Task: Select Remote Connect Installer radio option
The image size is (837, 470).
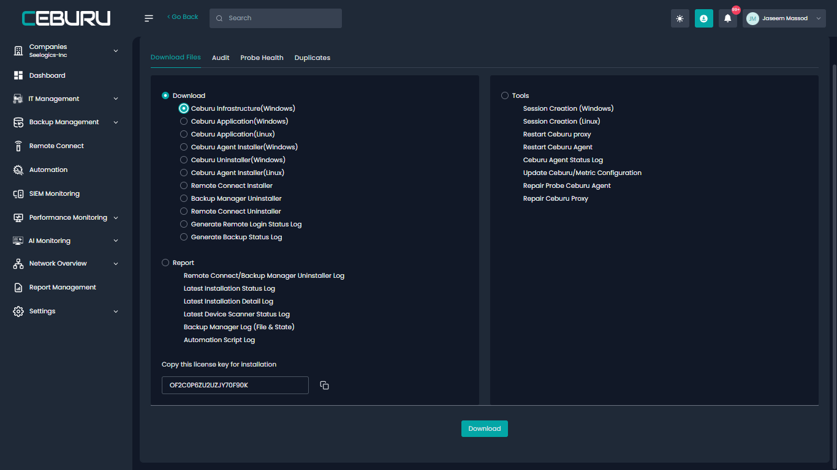Action: point(184,185)
